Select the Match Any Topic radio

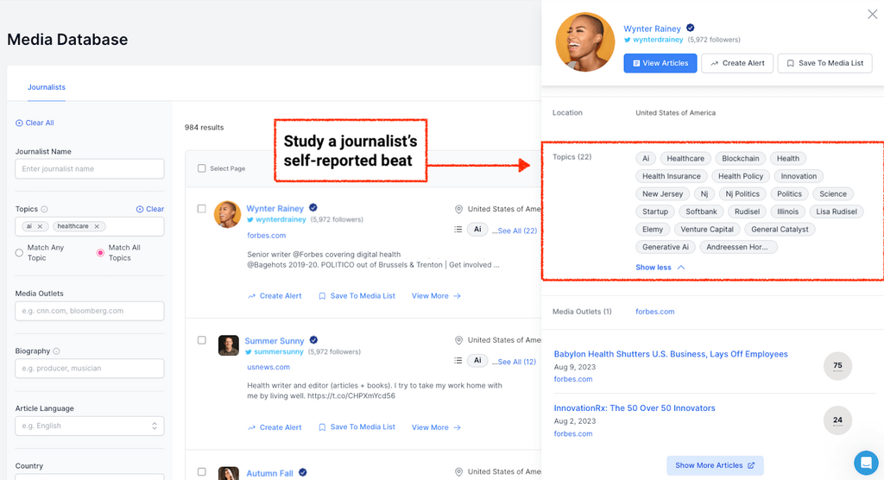20,253
